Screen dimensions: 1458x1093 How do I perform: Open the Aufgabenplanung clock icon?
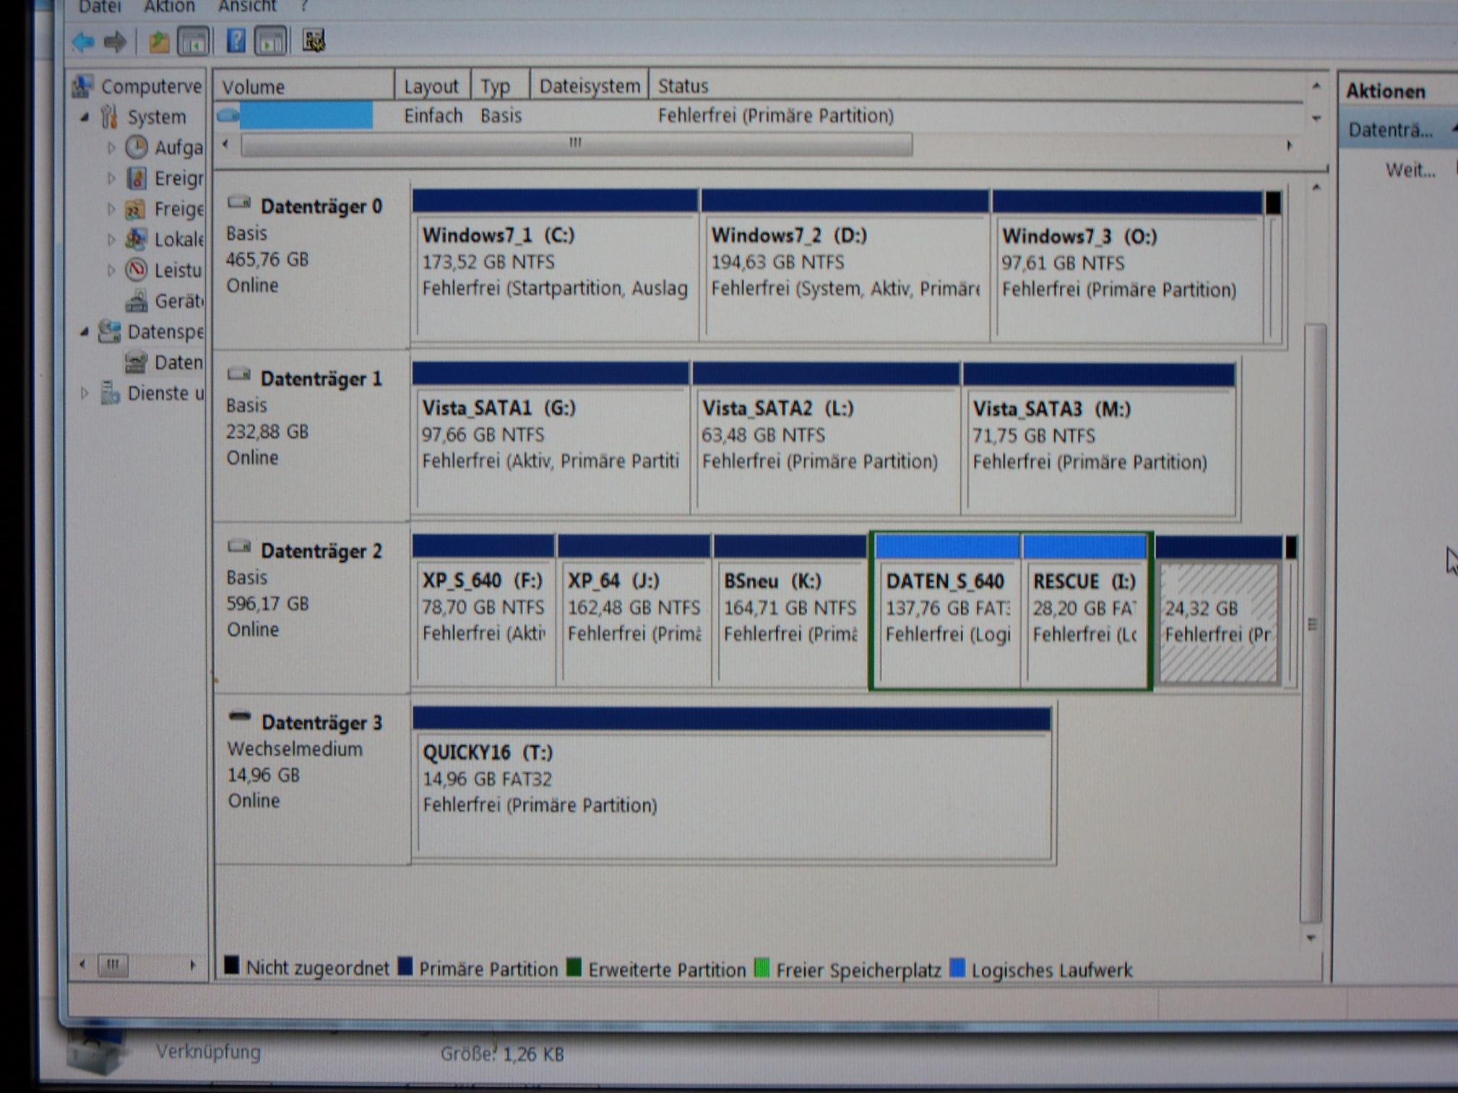coord(137,147)
